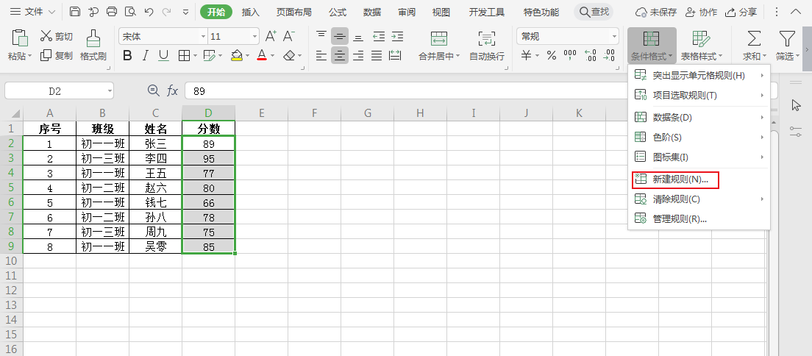Click the cell borders icon
The image size is (812, 356).
184,55
